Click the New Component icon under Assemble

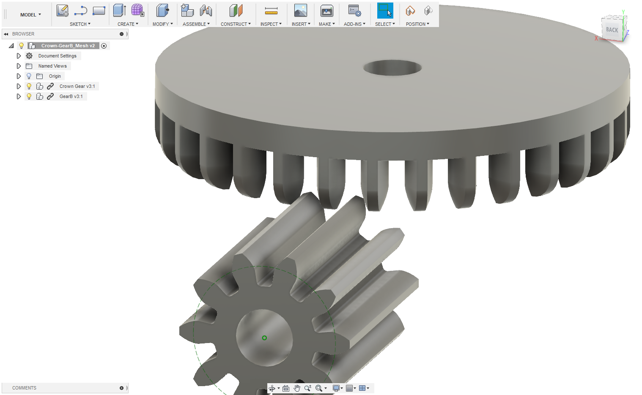click(x=187, y=11)
